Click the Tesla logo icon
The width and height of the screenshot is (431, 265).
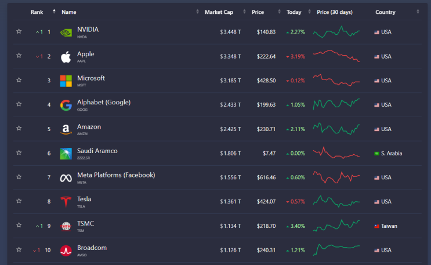(66, 202)
